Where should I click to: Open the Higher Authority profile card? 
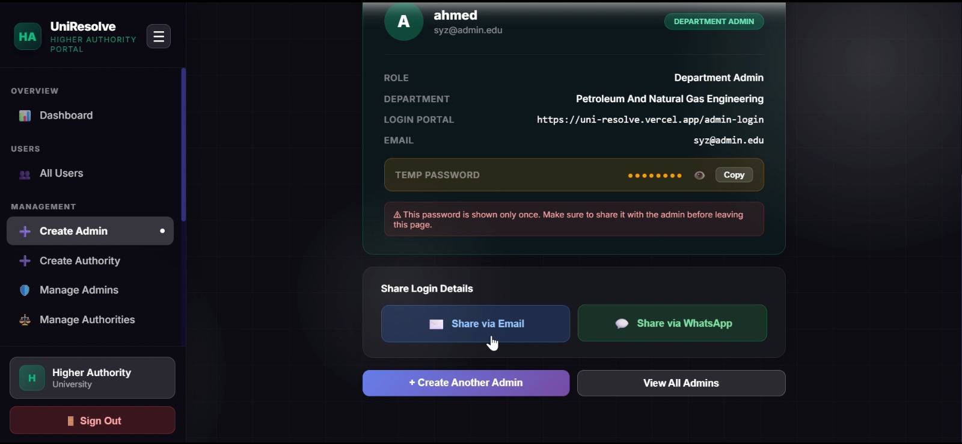coord(93,378)
